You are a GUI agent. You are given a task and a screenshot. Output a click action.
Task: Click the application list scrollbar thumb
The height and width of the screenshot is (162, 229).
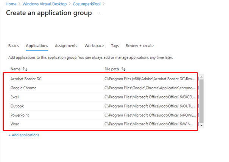click(201, 101)
